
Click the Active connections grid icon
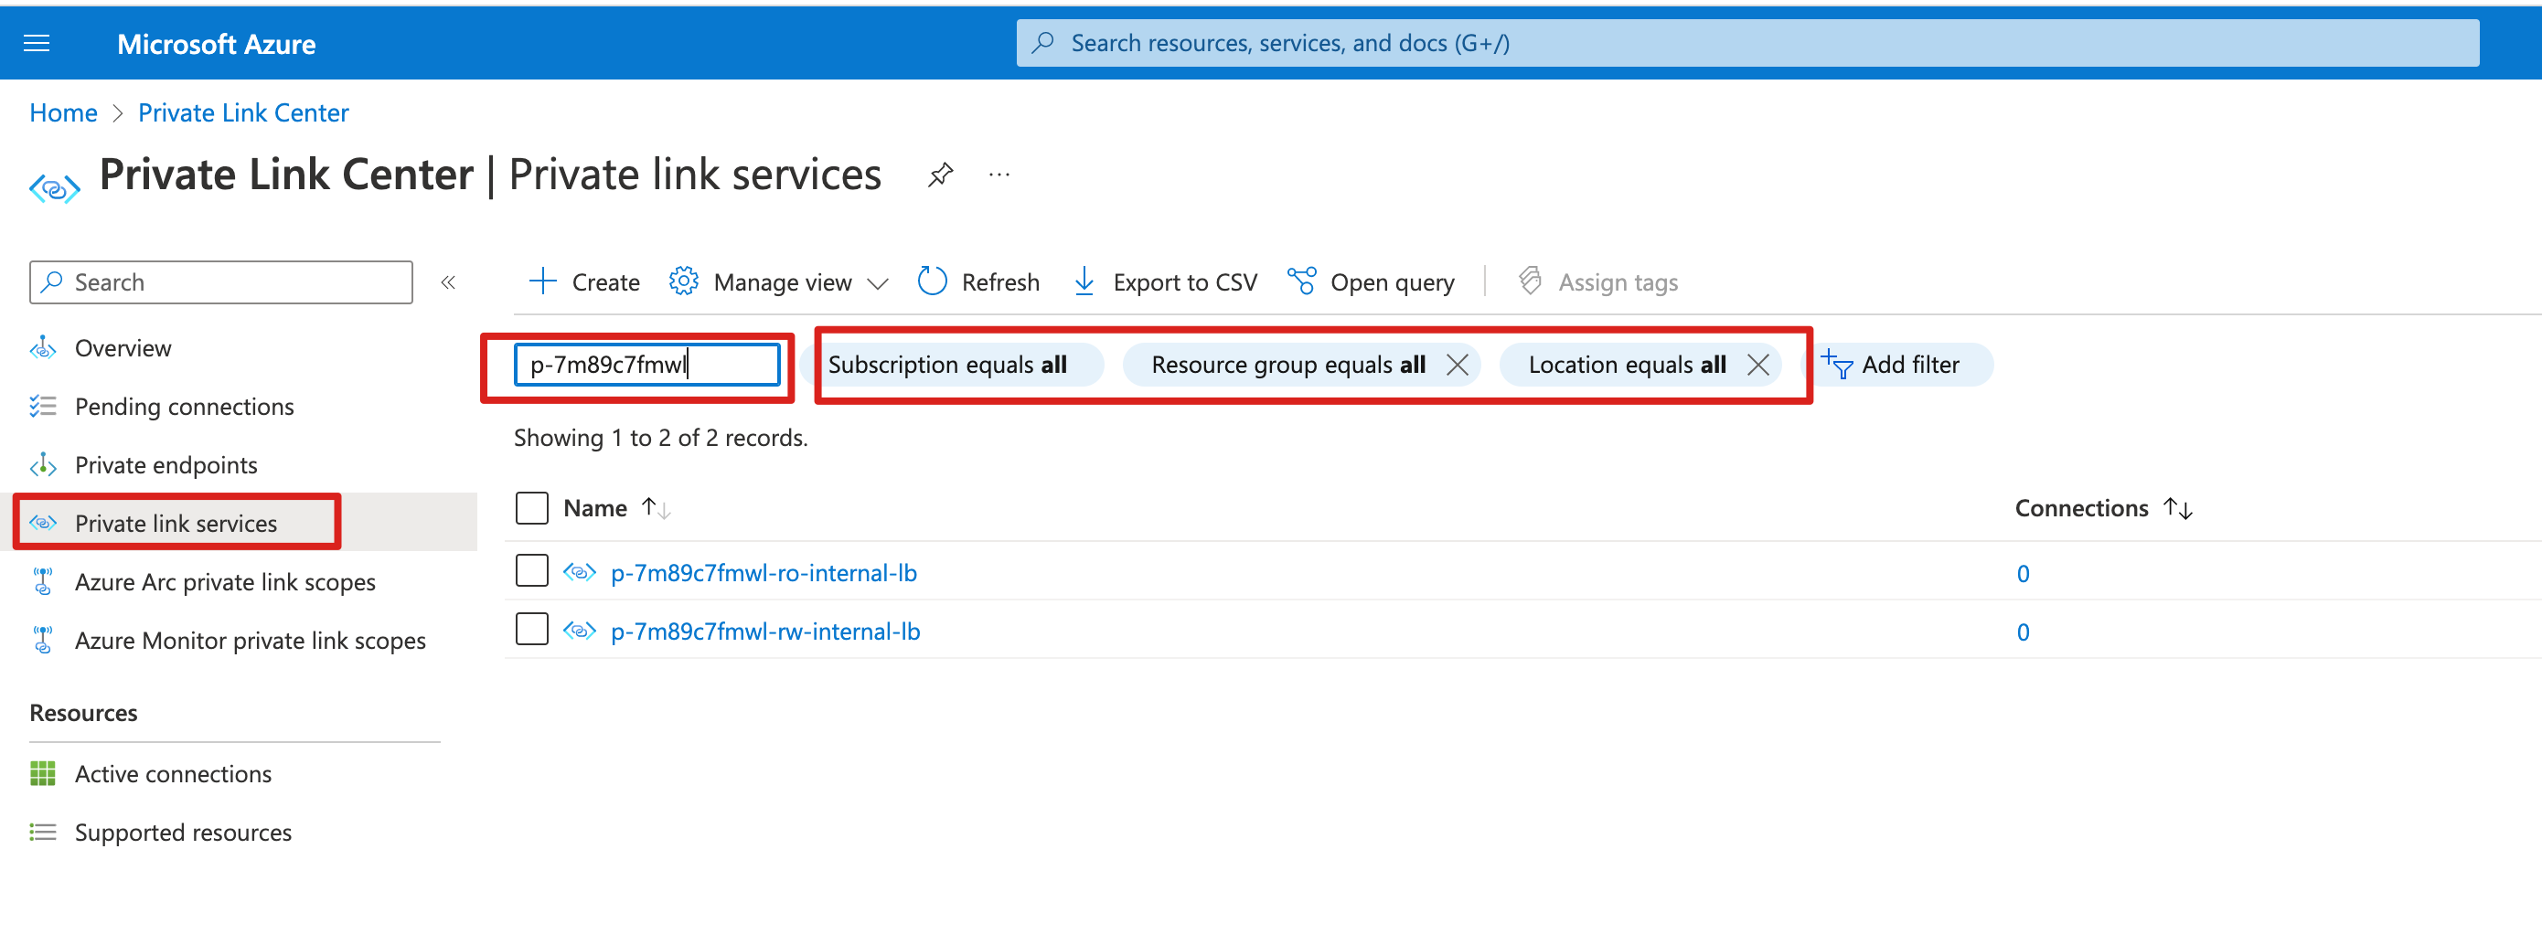(43, 773)
